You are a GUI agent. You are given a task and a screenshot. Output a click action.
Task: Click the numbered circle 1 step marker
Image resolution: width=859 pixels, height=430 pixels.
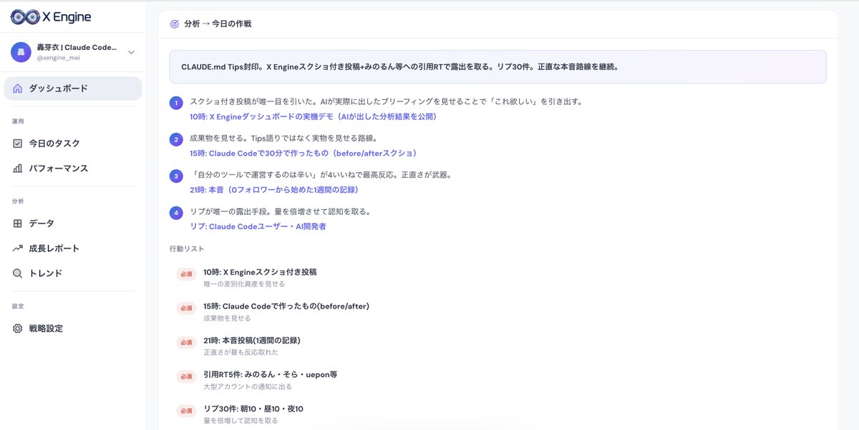coord(175,103)
